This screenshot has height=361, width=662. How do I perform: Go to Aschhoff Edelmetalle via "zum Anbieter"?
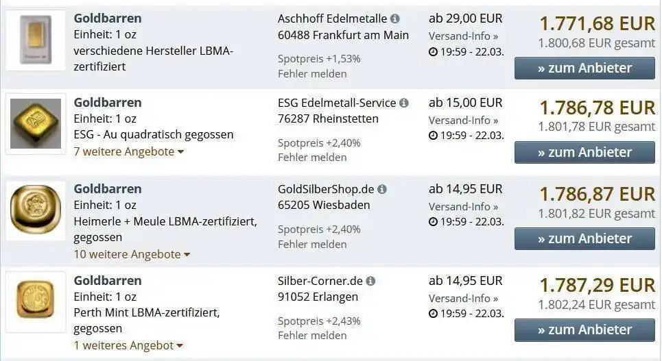(584, 68)
